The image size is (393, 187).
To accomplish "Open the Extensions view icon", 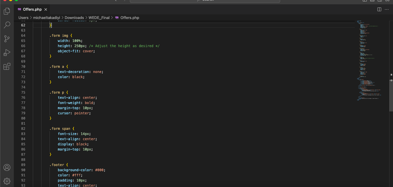I will coord(7,66).
